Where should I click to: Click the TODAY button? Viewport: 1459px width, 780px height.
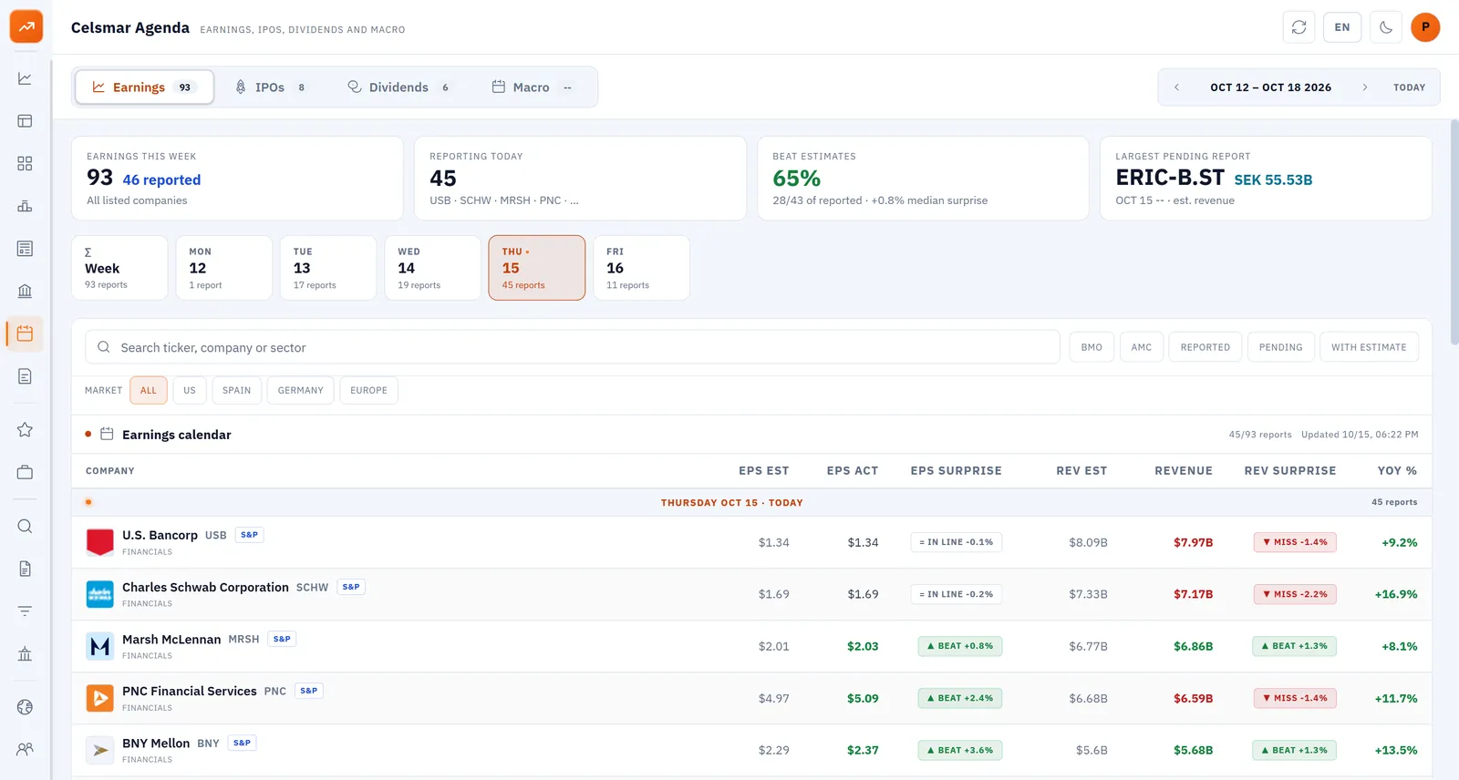[1409, 87]
